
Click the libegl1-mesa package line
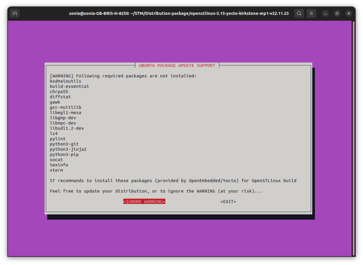[x=66, y=113]
